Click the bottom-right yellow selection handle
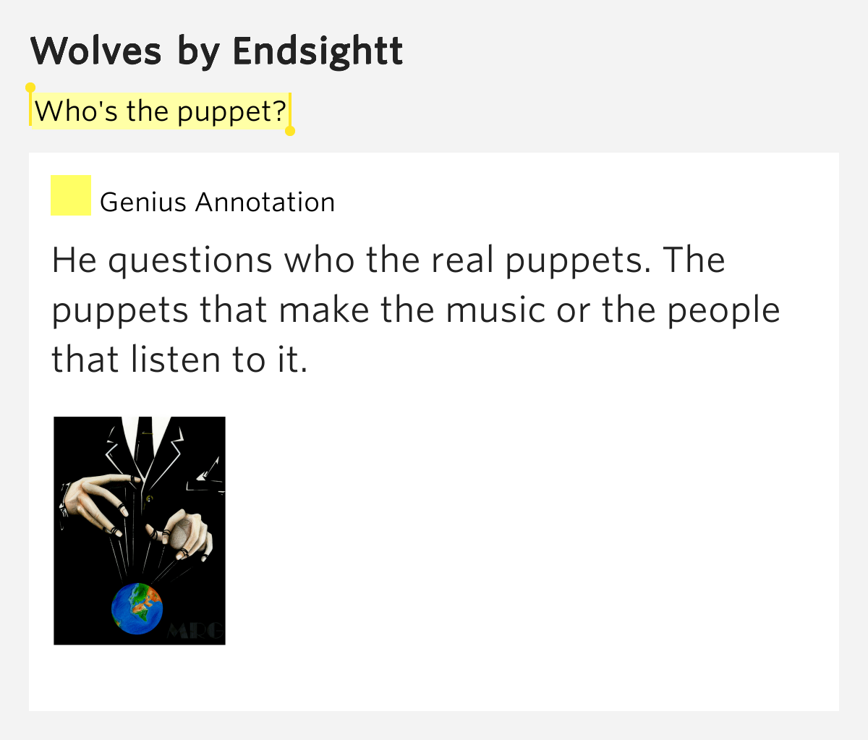Viewport: 868px width, 740px height. 290,131
